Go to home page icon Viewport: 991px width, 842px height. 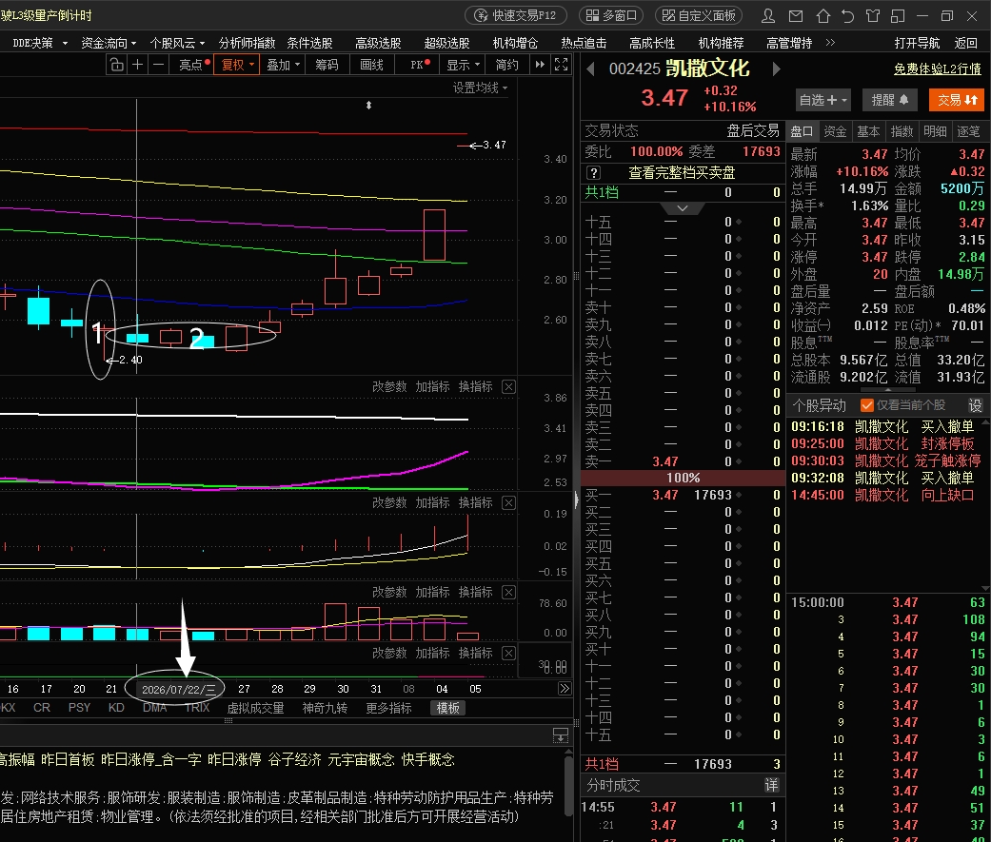click(x=823, y=16)
